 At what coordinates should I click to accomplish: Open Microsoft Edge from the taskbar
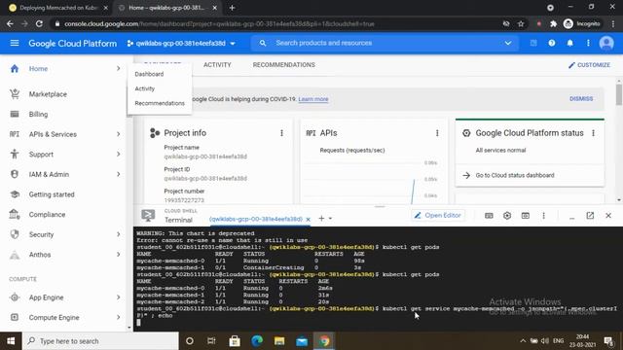257,341
